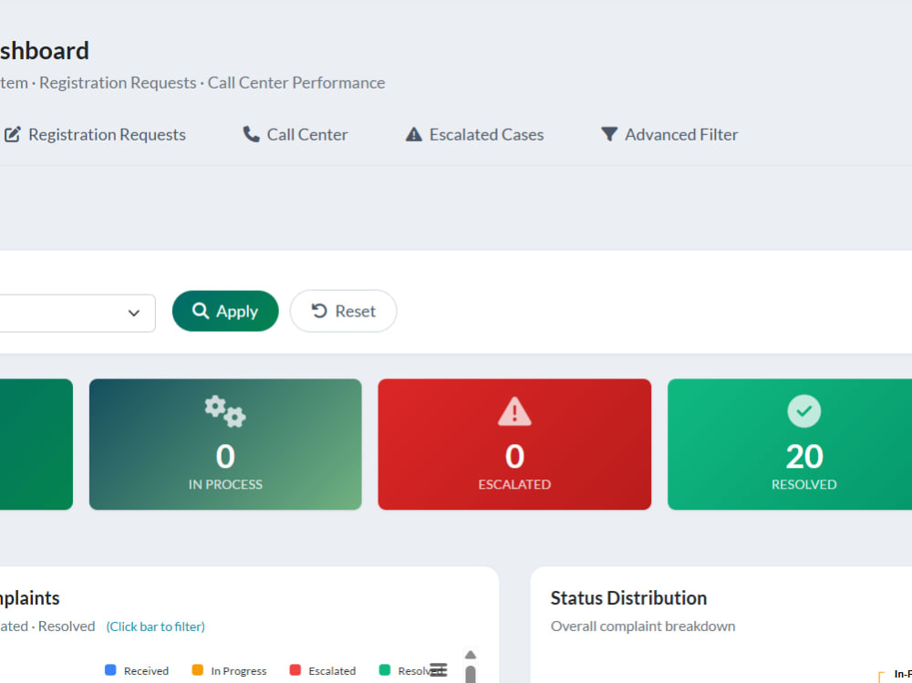This screenshot has width=912, height=683.
Task: Apply the selected filters
Action: [x=225, y=311]
